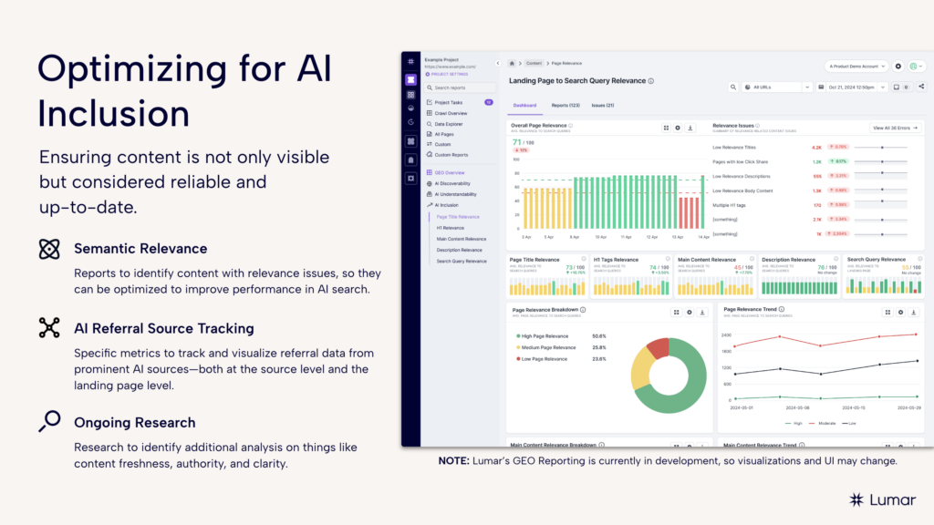Click the trend slider for Multiple H1 tags
934x525 pixels.
881,203
